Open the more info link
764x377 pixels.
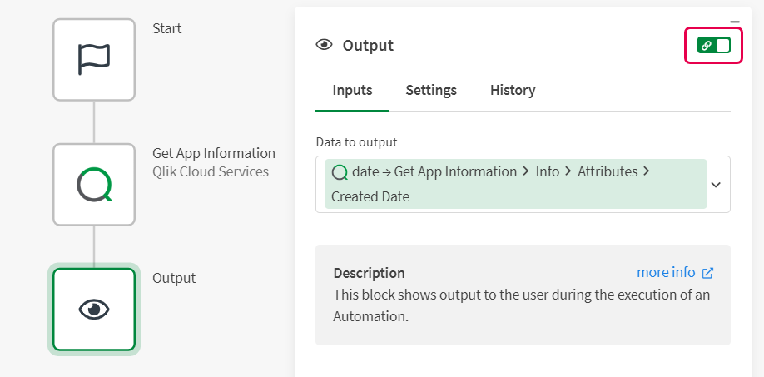pos(665,273)
